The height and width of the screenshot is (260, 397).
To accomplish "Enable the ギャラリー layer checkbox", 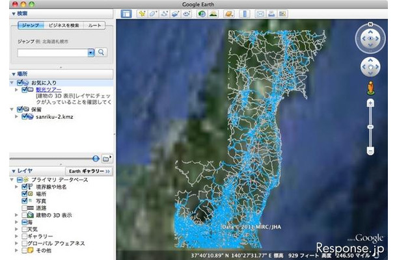I will coord(24,236).
